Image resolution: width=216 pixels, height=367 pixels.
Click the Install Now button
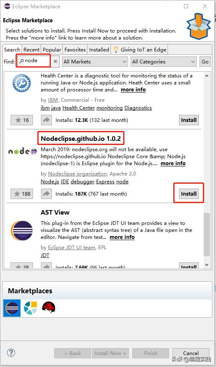(110, 353)
